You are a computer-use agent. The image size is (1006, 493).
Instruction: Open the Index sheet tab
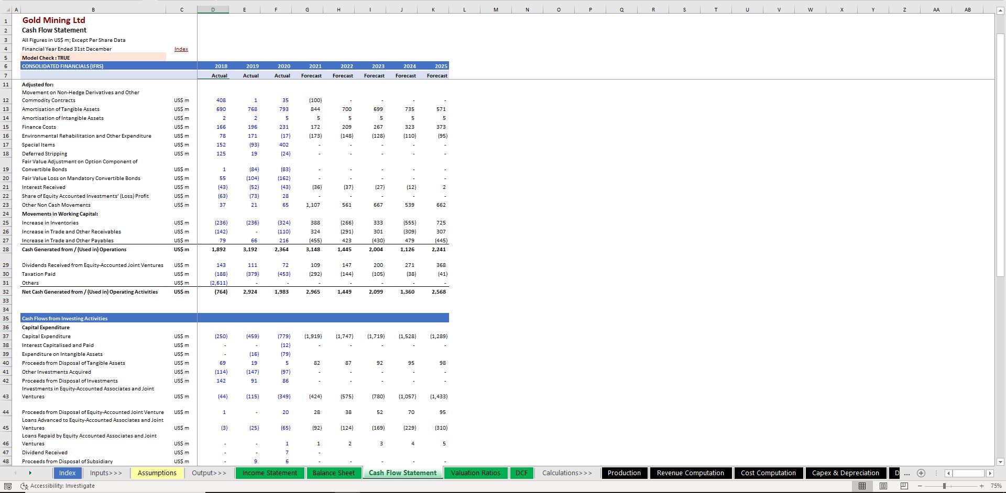(67, 473)
